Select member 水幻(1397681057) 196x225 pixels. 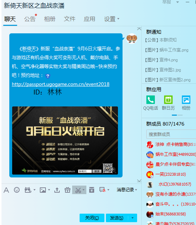pyautogui.click(x=175, y=184)
